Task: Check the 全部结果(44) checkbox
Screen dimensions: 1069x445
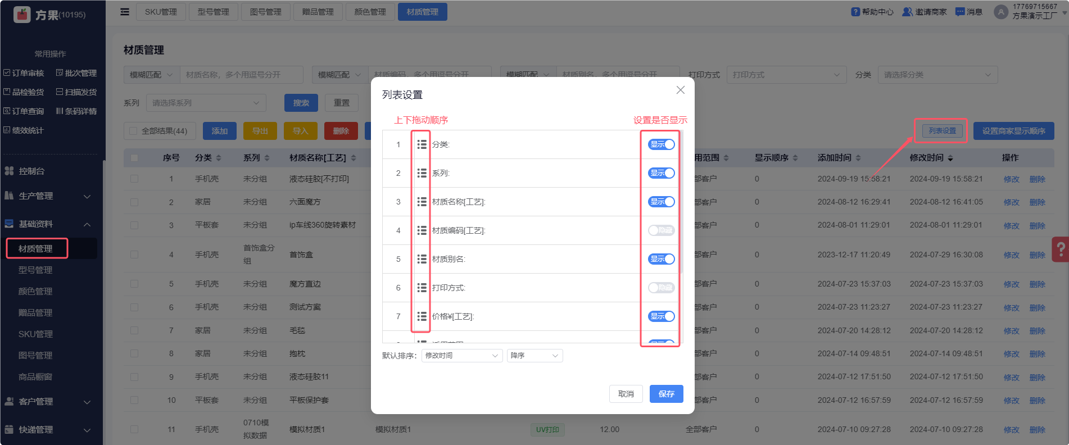Action: [x=133, y=131]
